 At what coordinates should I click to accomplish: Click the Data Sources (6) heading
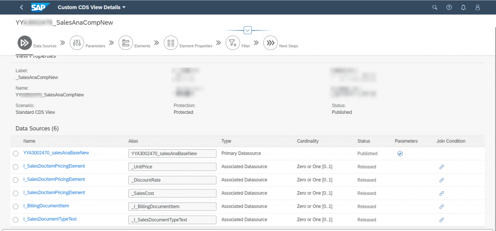click(x=37, y=128)
